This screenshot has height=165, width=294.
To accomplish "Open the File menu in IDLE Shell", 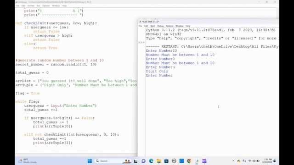I will click(x=140, y=26).
